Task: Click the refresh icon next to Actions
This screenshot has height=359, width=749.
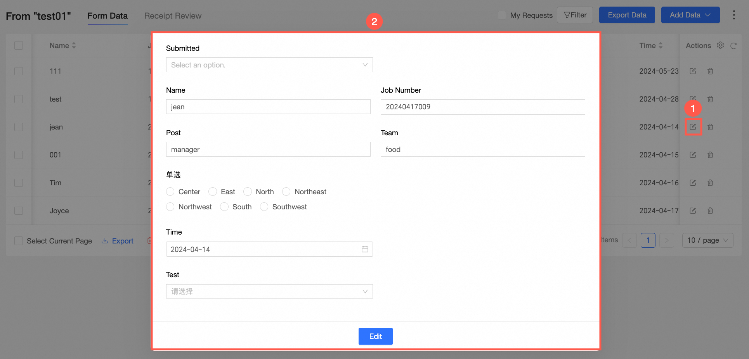Action: [733, 46]
